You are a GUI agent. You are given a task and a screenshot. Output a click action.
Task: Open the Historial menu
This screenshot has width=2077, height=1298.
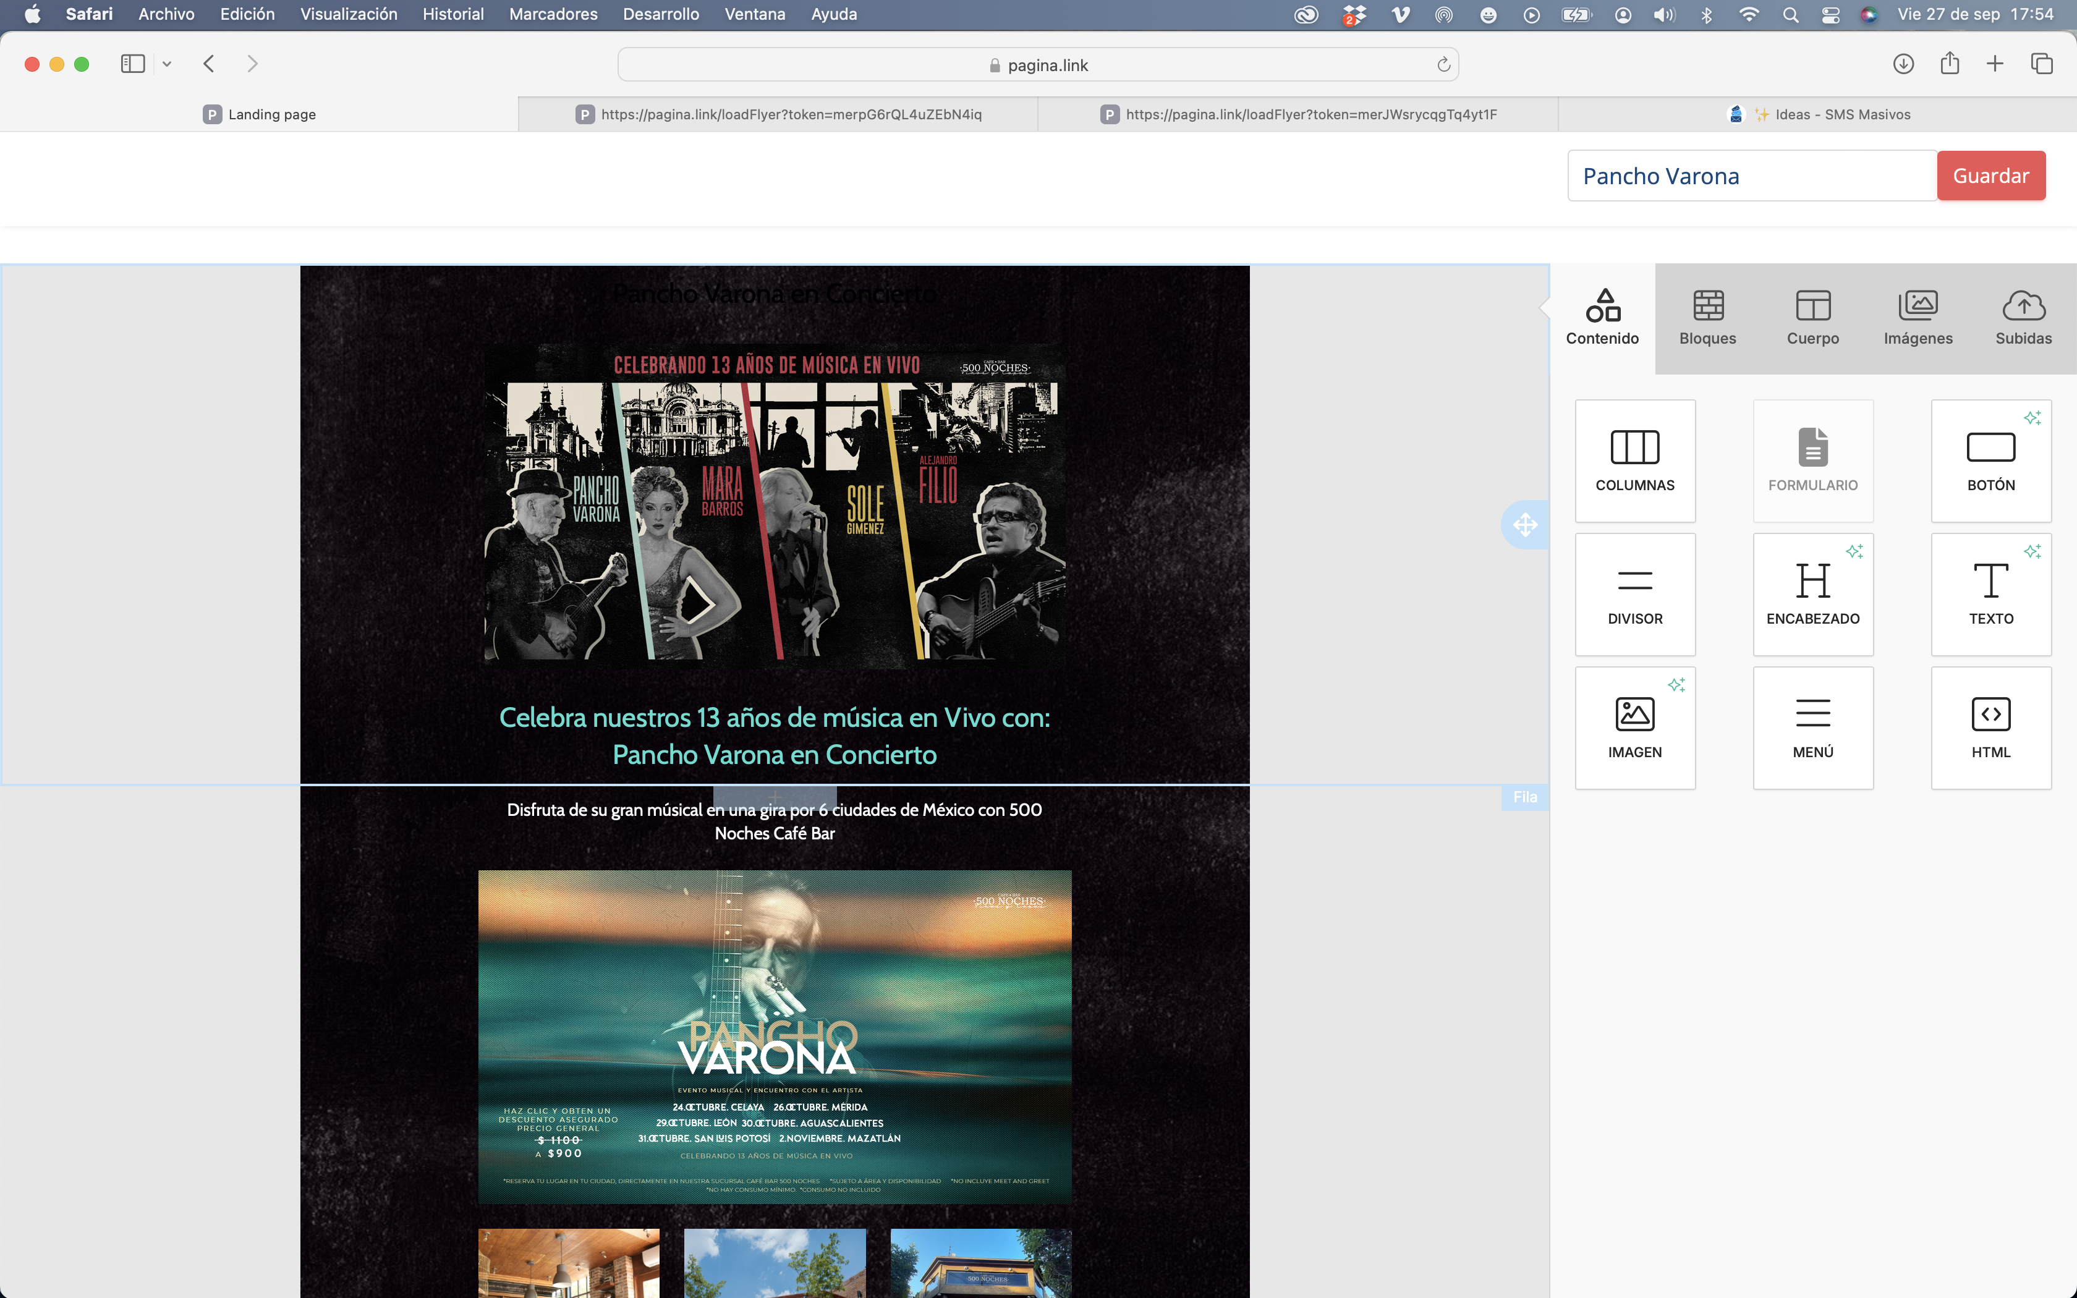coord(453,15)
